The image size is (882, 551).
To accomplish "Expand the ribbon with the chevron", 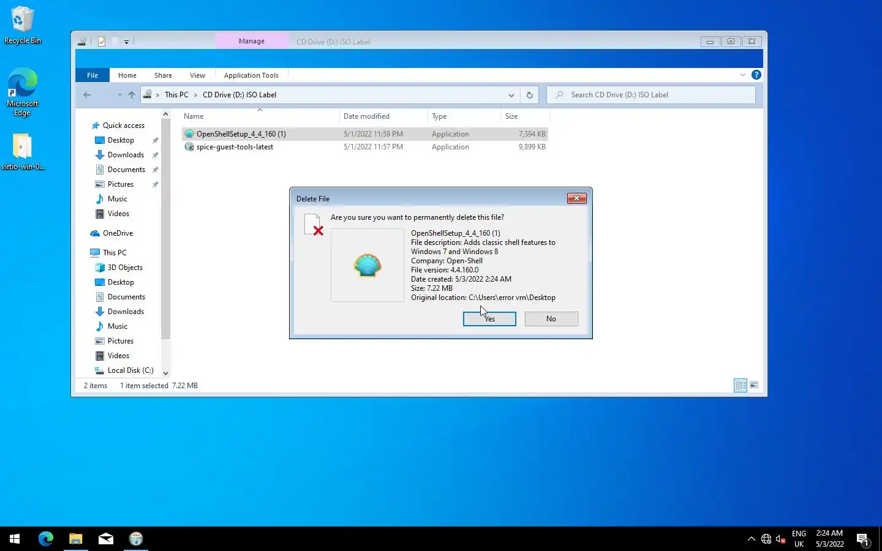I will click(x=743, y=75).
